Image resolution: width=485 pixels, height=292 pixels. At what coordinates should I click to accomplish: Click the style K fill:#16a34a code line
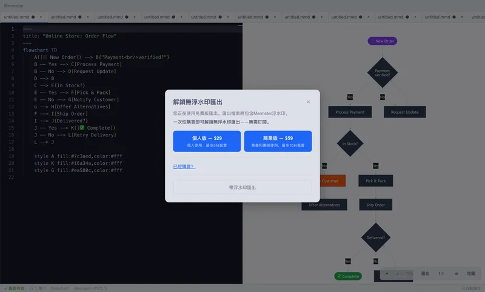click(x=78, y=163)
